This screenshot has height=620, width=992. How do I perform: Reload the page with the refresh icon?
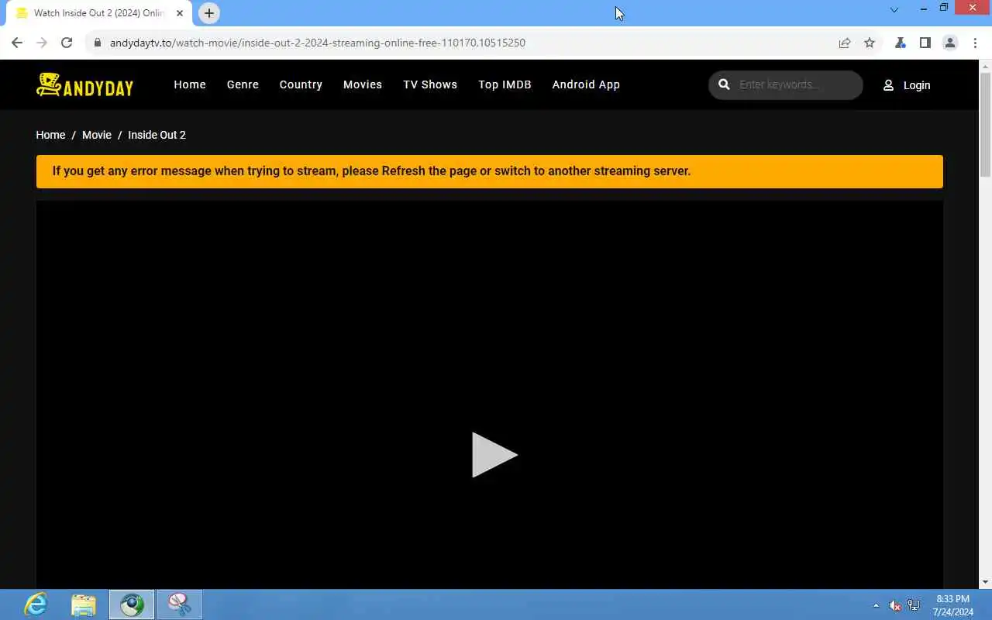pyautogui.click(x=67, y=43)
